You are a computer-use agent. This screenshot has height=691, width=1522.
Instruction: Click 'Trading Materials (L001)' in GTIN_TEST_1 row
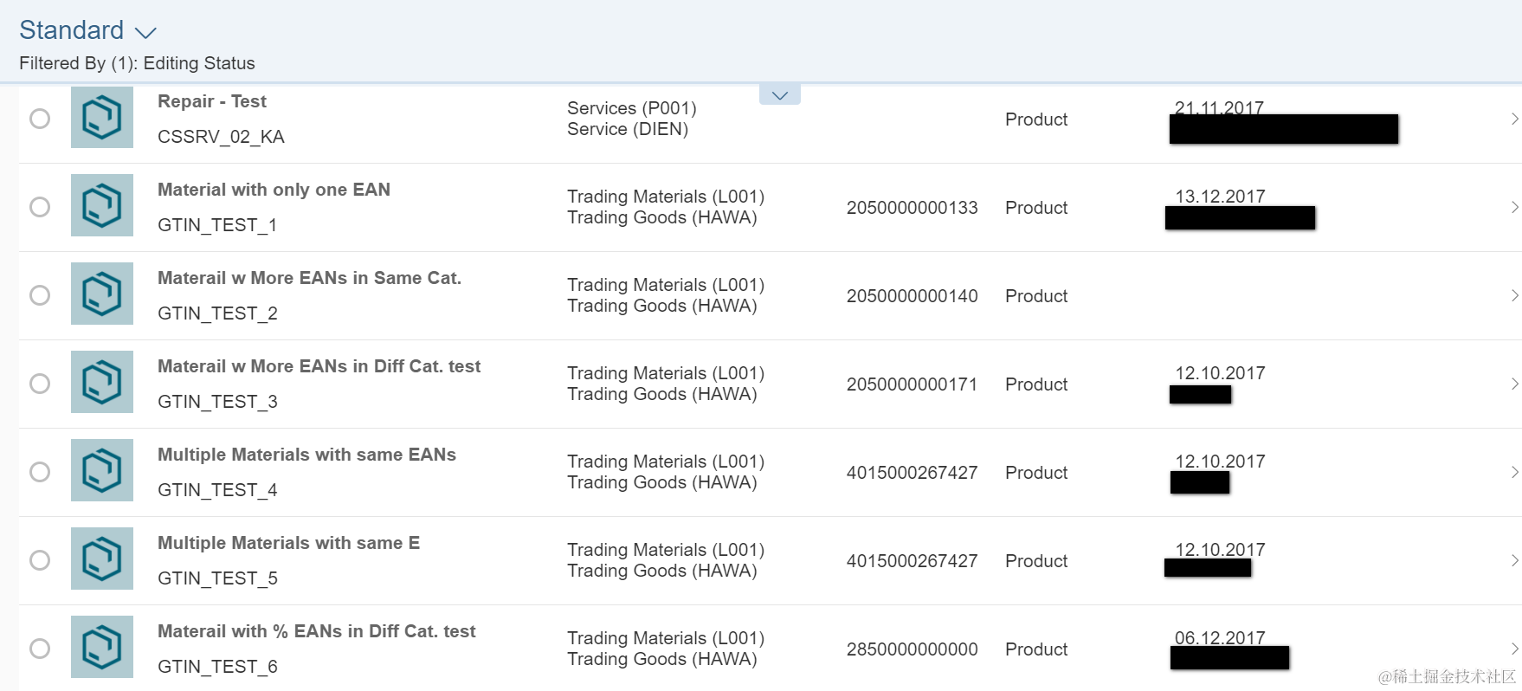pyautogui.click(x=666, y=197)
